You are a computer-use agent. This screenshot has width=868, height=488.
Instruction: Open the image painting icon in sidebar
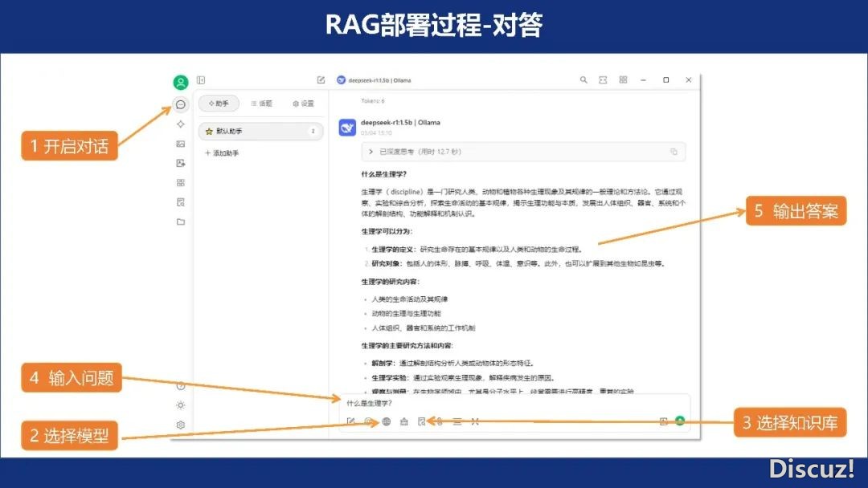tap(181, 144)
